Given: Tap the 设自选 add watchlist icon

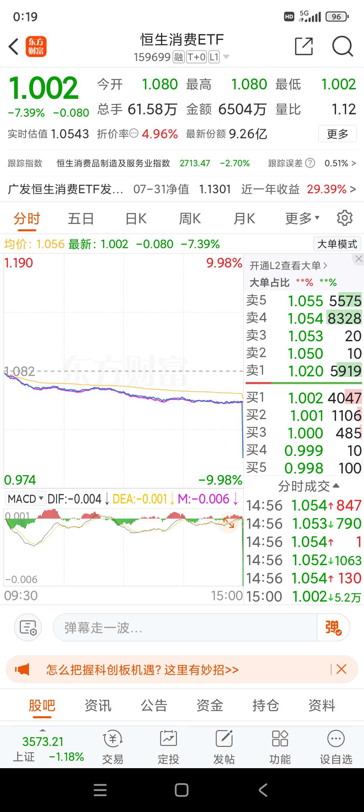Looking at the screenshot, I should 336,747.
